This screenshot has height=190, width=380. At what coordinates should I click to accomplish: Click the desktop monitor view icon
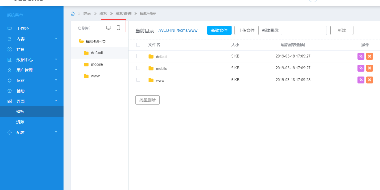[x=109, y=28]
